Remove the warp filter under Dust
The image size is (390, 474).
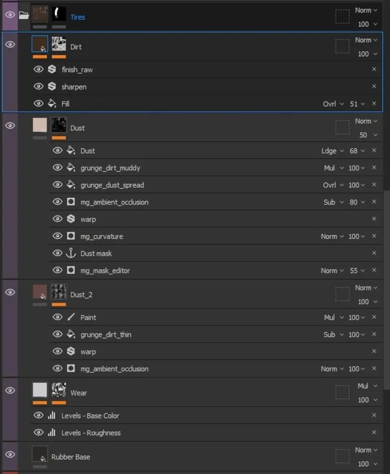coord(374,219)
